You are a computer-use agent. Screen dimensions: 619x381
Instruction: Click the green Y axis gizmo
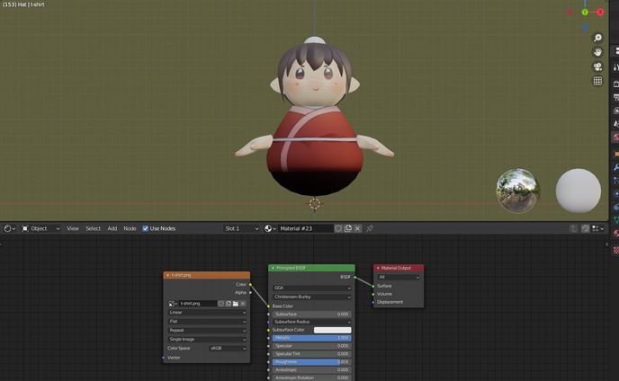584,13
